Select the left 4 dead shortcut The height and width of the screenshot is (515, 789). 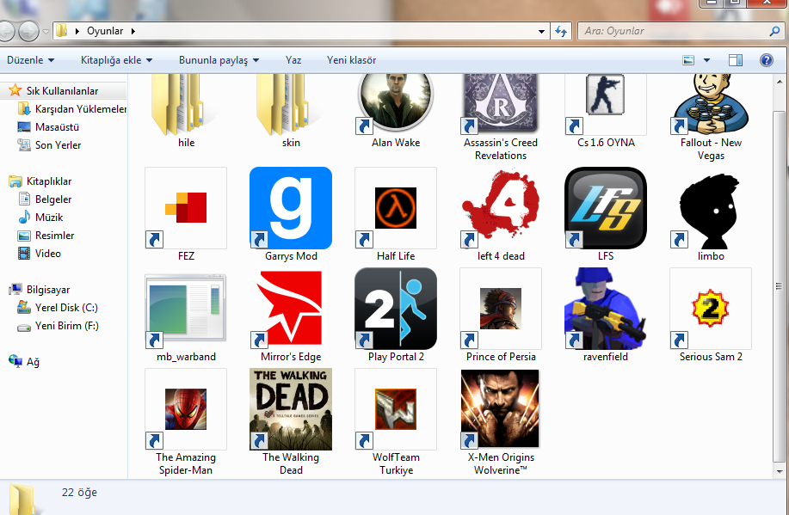pos(501,214)
